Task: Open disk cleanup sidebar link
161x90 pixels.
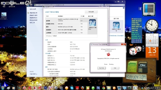Action: point(33,20)
